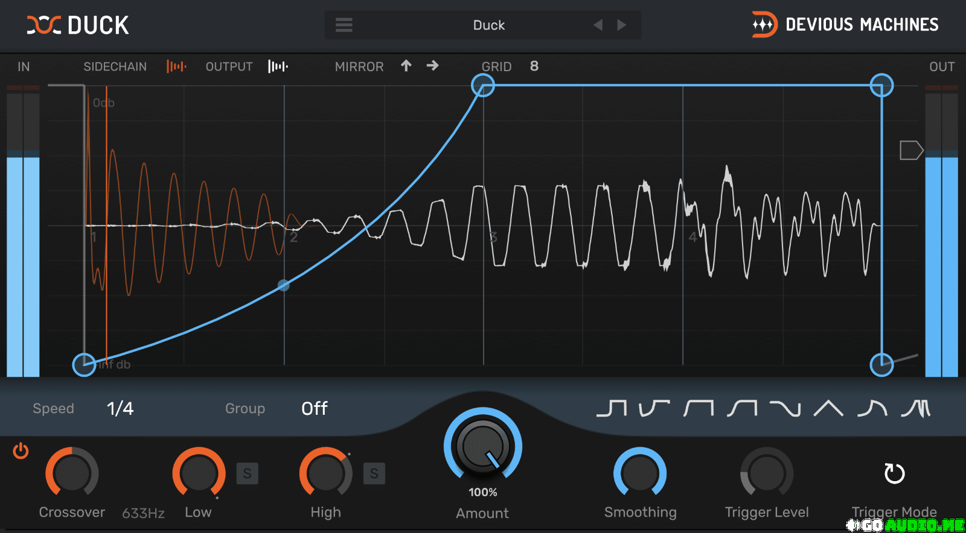Open the Speed 1/4 value selector
The height and width of the screenshot is (533, 966).
[120, 409]
